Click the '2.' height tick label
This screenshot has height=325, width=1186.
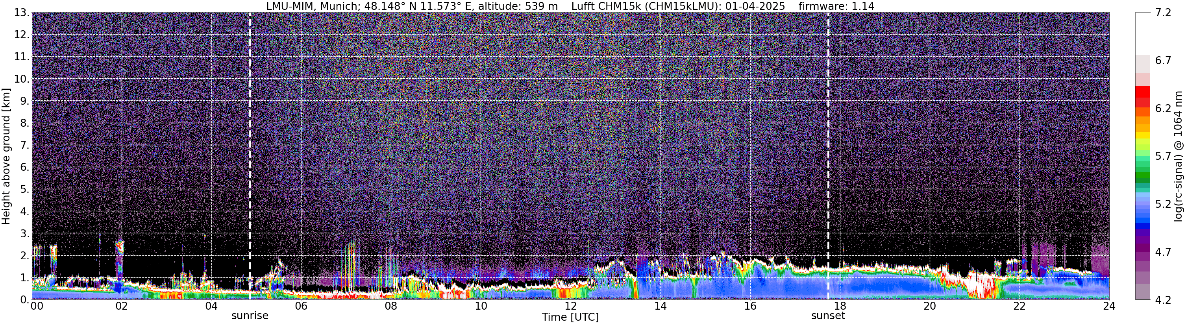coord(25,256)
